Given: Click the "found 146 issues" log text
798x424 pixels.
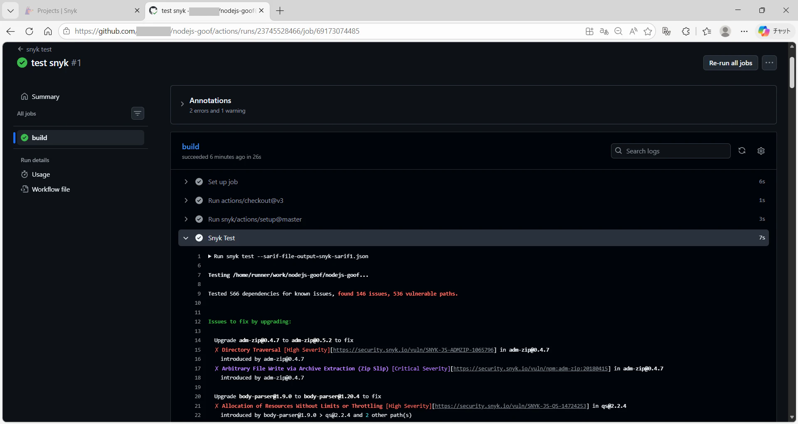Looking at the screenshot, I should 363,294.
